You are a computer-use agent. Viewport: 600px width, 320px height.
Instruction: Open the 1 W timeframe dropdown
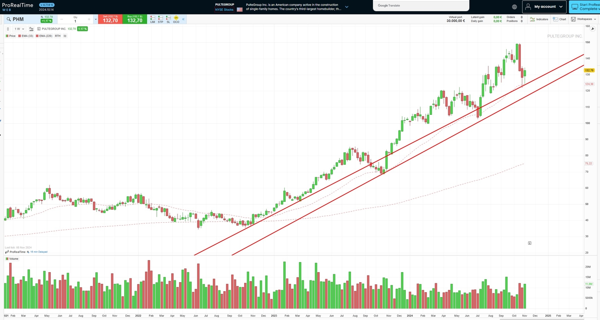click(x=18, y=29)
